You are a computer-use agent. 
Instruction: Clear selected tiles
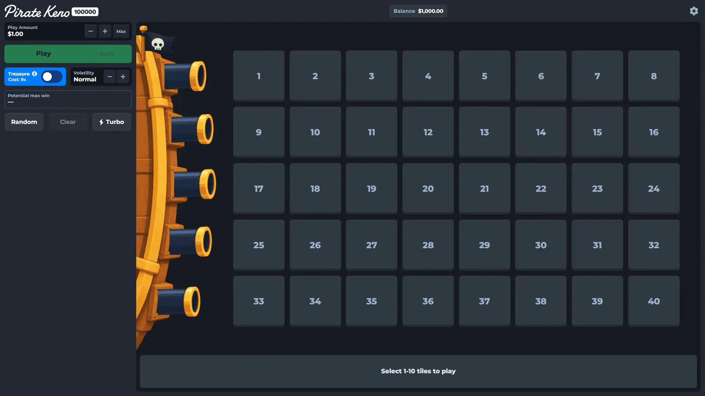[68, 122]
